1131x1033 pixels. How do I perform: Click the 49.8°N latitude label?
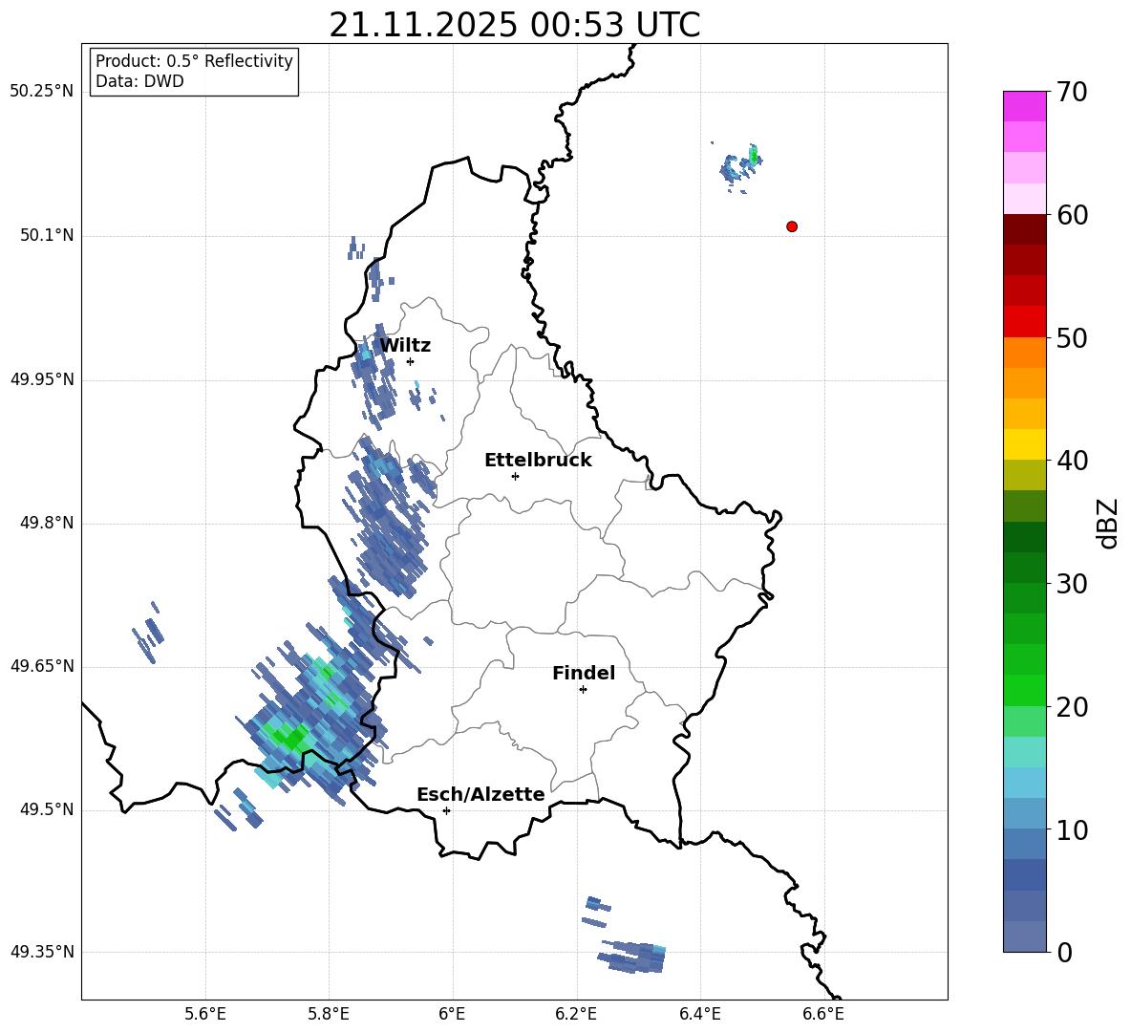pyautogui.click(x=46, y=523)
